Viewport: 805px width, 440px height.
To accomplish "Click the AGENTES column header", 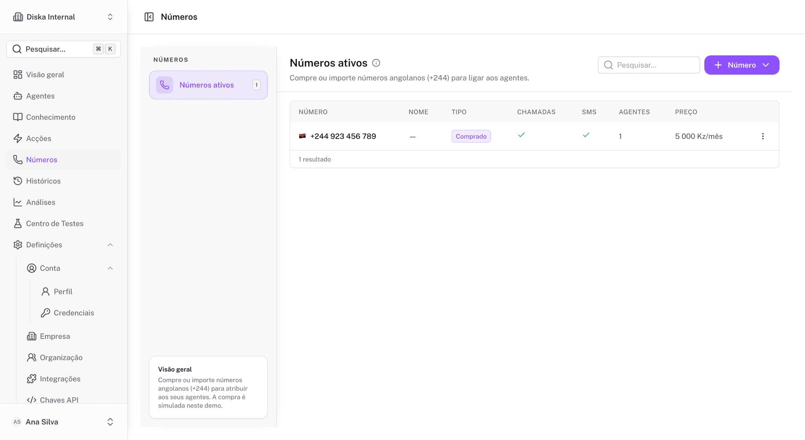I will [x=634, y=112].
